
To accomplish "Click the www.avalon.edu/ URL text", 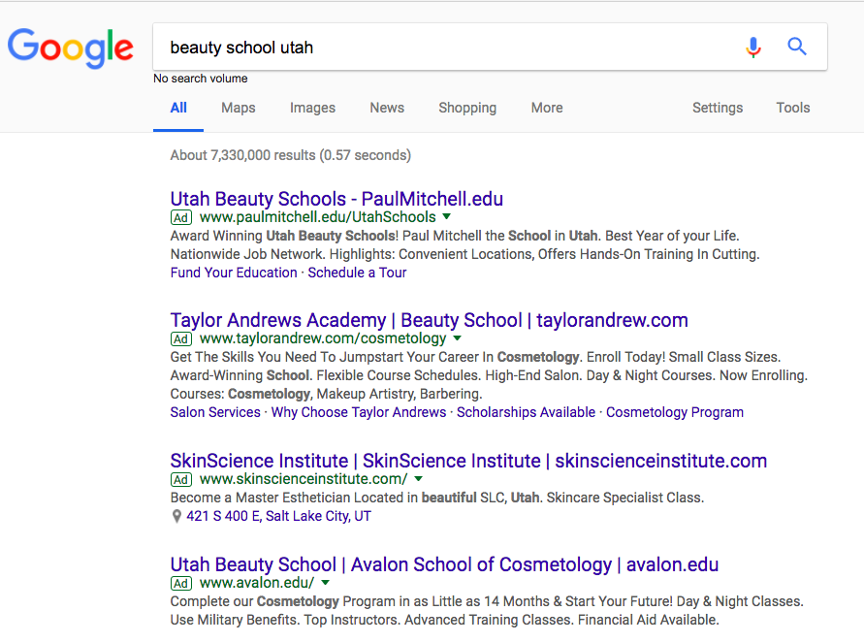I will (257, 583).
